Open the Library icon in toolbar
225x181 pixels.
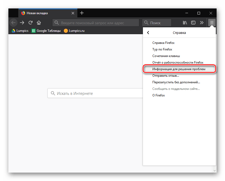tap(185, 23)
